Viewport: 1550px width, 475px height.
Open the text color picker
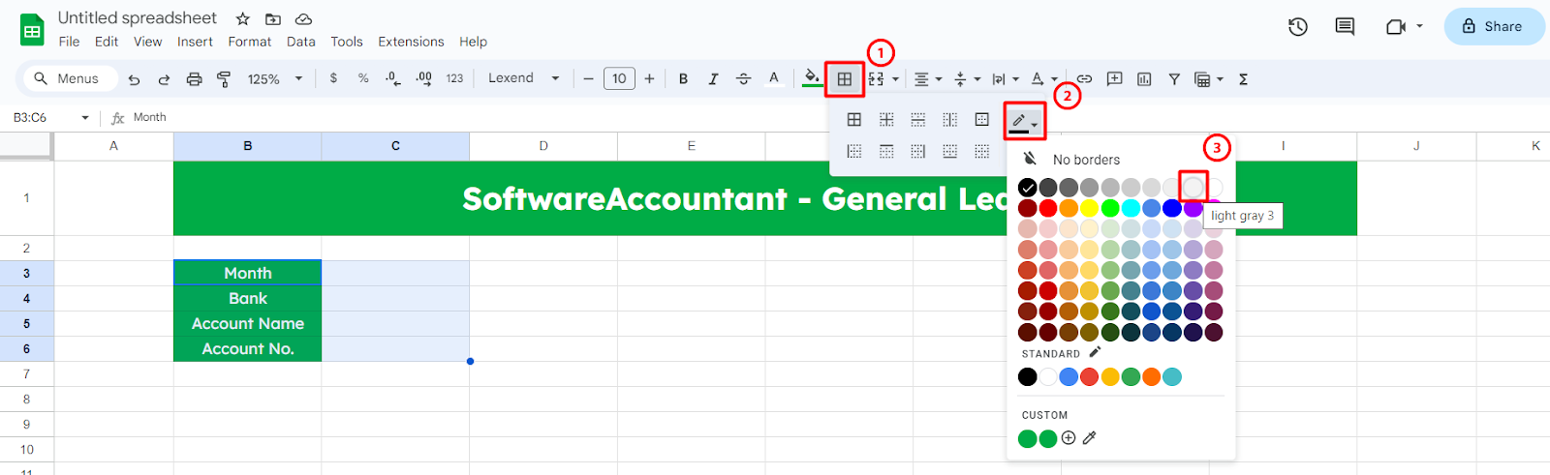(x=773, y=78)
